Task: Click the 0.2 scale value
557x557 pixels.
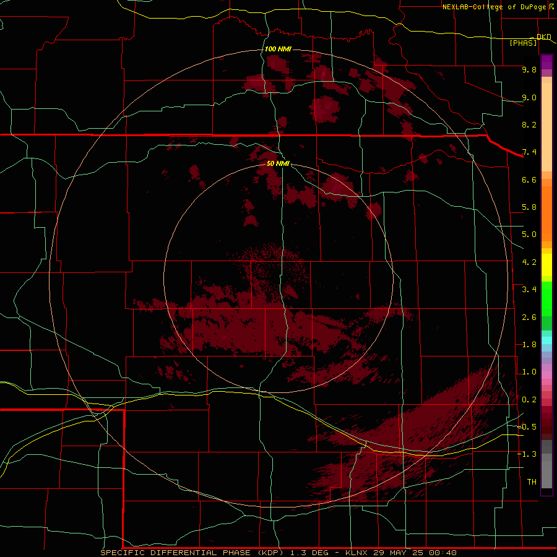Action: (529, 400)
